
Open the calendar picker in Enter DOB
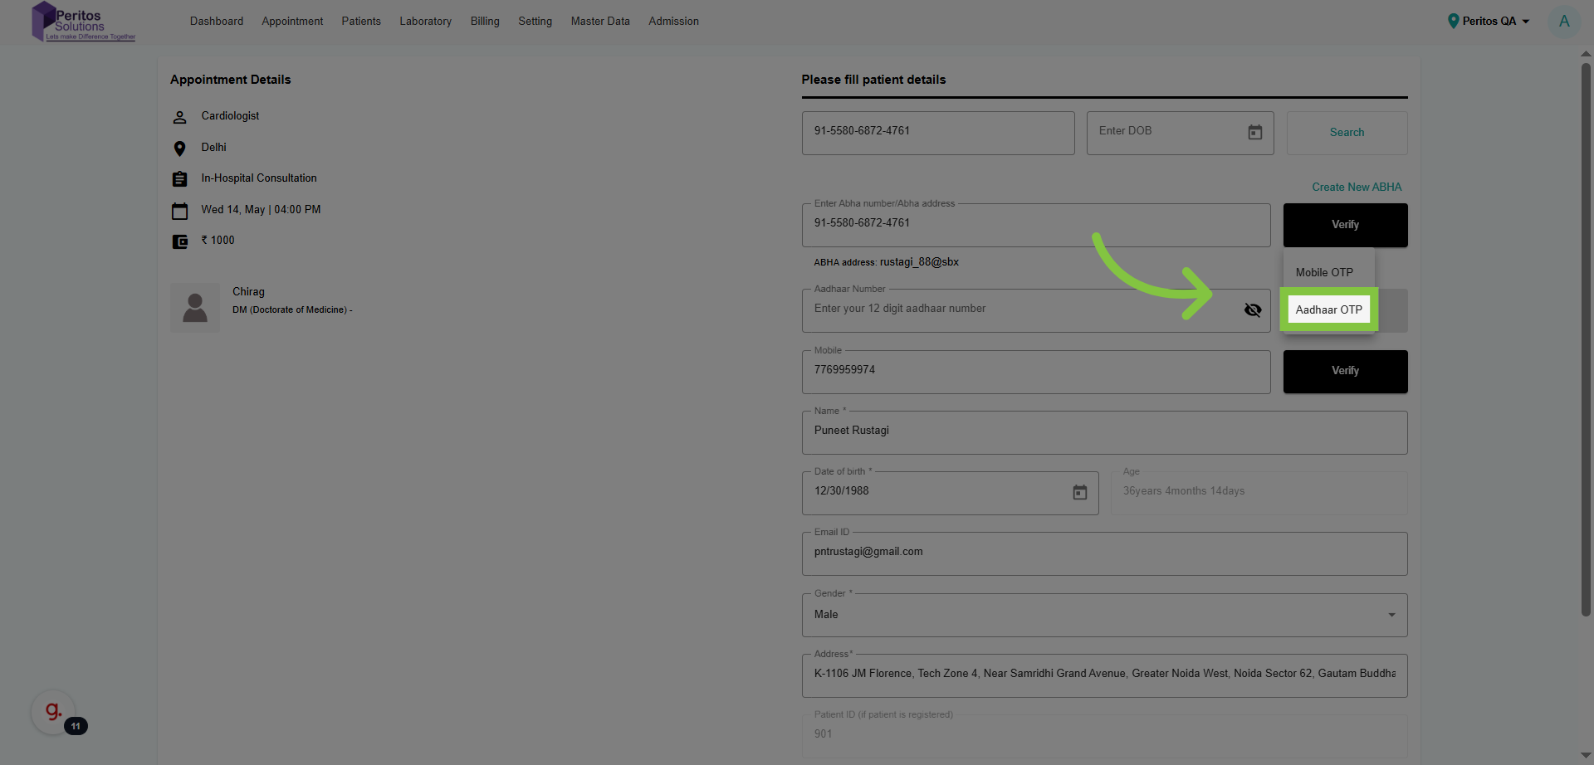pyautogui.click(x=1254, y=133)
